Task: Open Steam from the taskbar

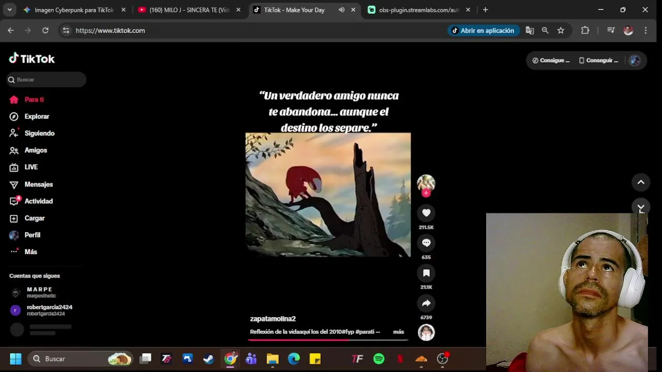Action: point(209,359)
